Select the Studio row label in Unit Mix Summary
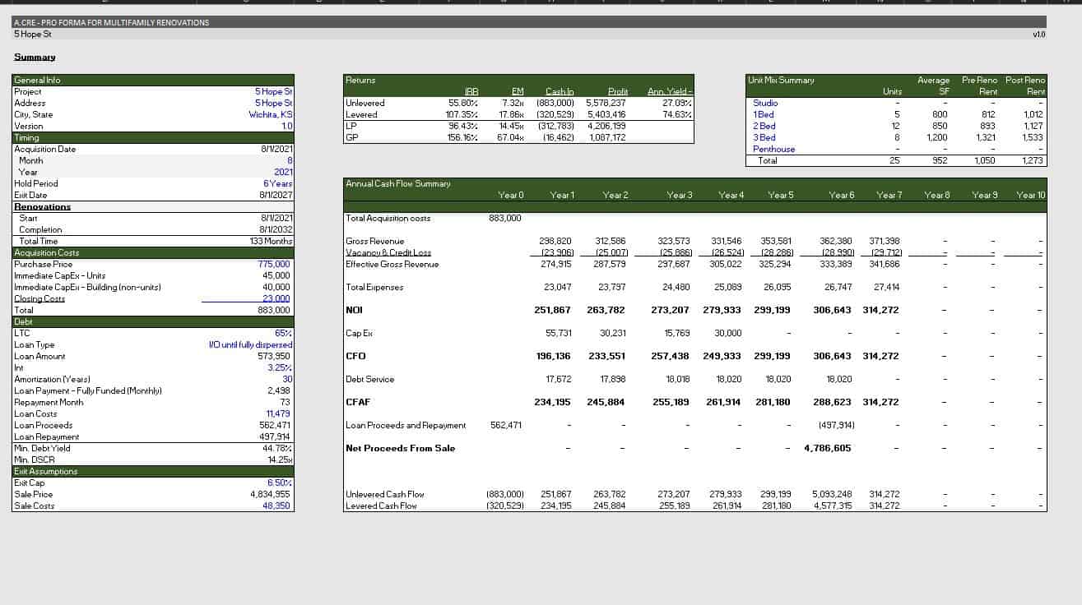The width and height of the screenshot is (1082, 605). point(766,103)
